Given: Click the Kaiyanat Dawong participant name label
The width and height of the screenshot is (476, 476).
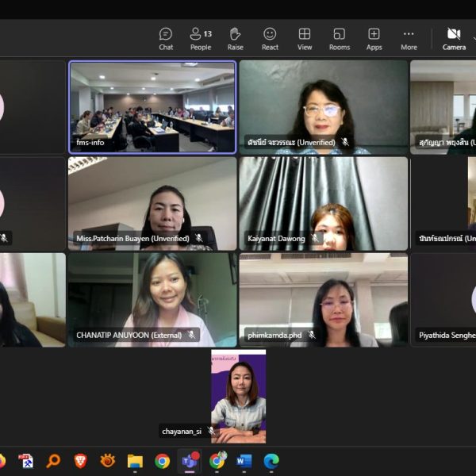Looking at the screenshot, I should 275,239.
